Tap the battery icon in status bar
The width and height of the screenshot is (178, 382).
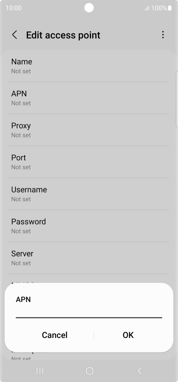[x=170, y=8]
